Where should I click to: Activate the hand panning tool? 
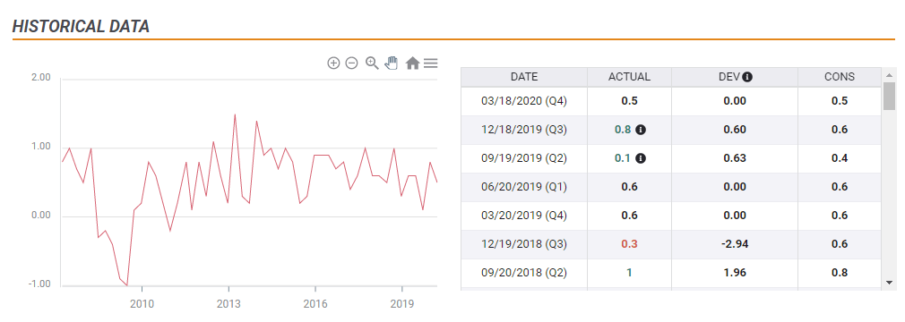[x=392, y=63]
